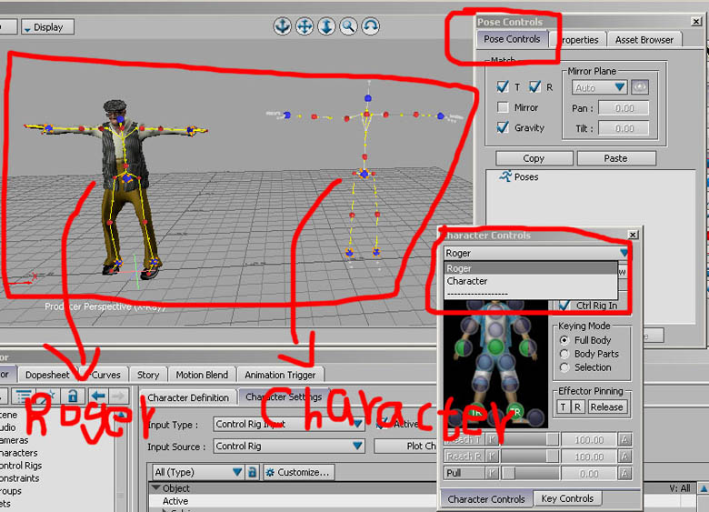Click the A button for Reach T
The image size is (709, 512).
(624, 439)
